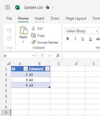Click the Paste clipboard icon
The image size is (100, 116).
[24, 30]
